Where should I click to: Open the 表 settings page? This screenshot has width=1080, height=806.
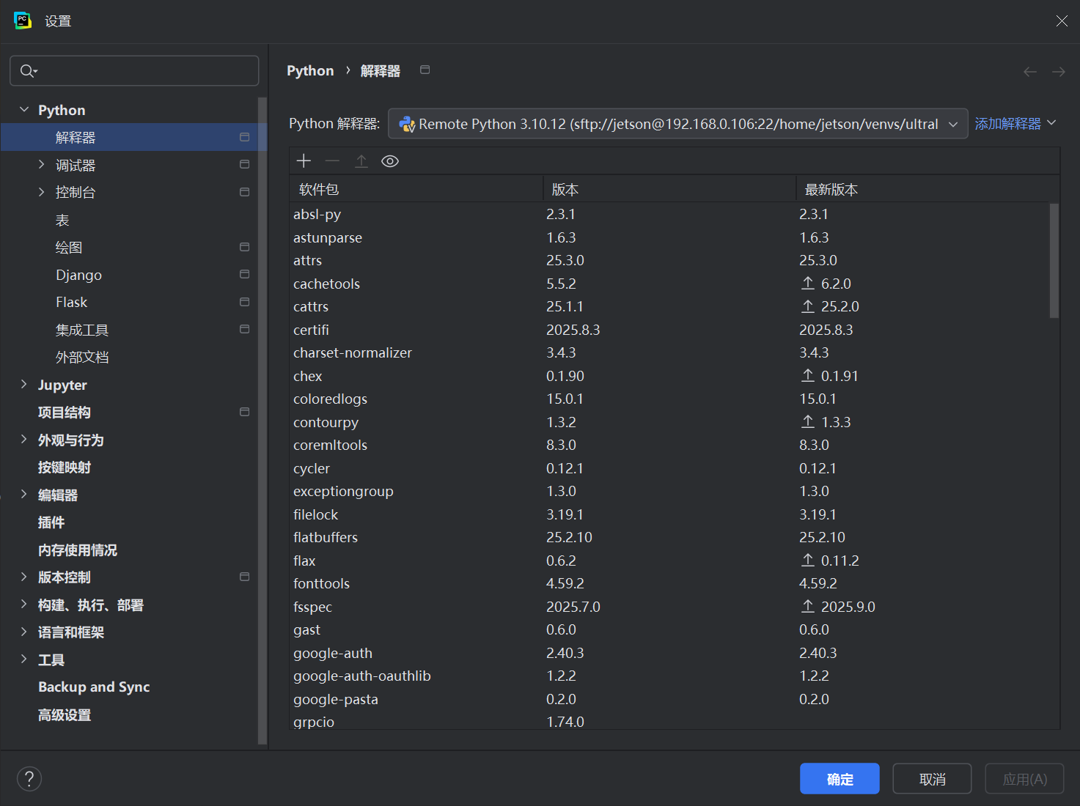pyautogui.click(x=62, y=220)
